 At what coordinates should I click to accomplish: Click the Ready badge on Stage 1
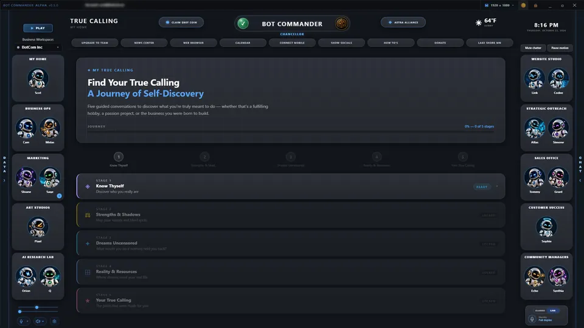coord(482,186)
